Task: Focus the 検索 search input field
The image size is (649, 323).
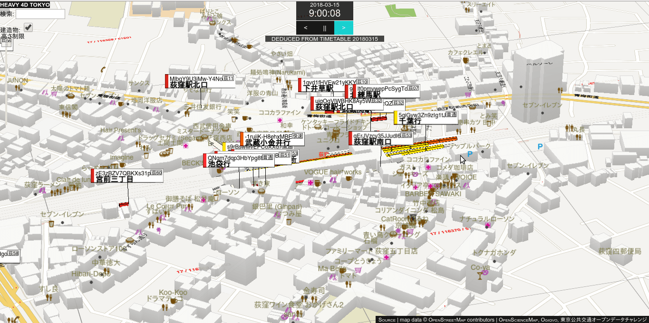Action: coord(39,14)
